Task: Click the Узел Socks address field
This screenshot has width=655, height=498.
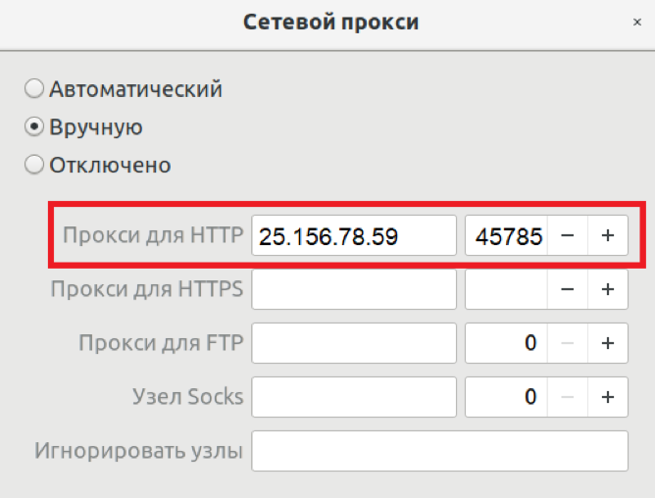Action: coord(354,397)
